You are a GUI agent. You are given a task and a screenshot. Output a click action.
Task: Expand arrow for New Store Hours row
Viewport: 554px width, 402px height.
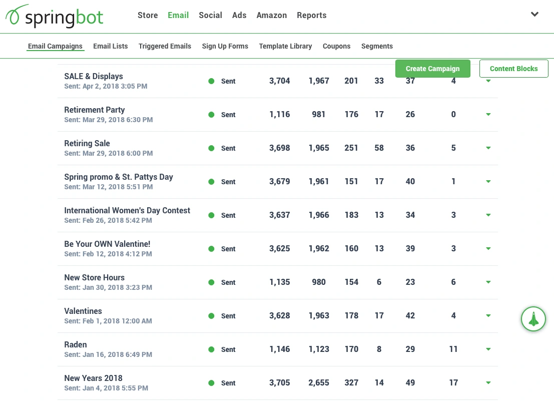pos(488,282)
